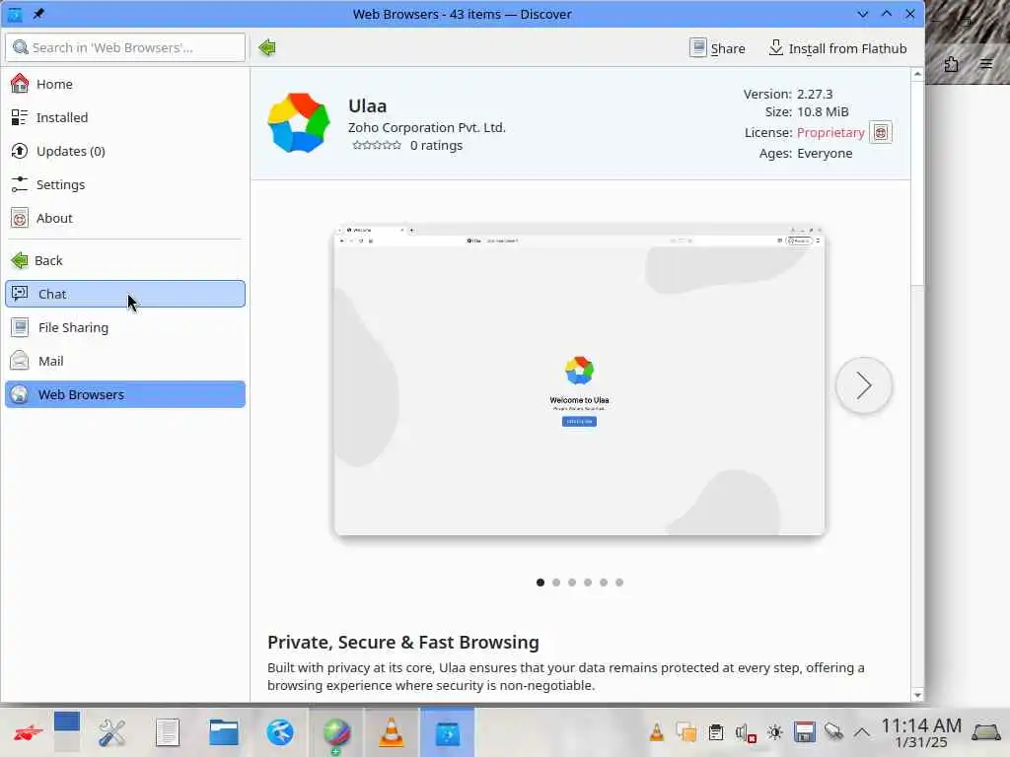This screenshot has width=1010, height=757.
Task: Click the 0 ratings stars
Action: 377,145
